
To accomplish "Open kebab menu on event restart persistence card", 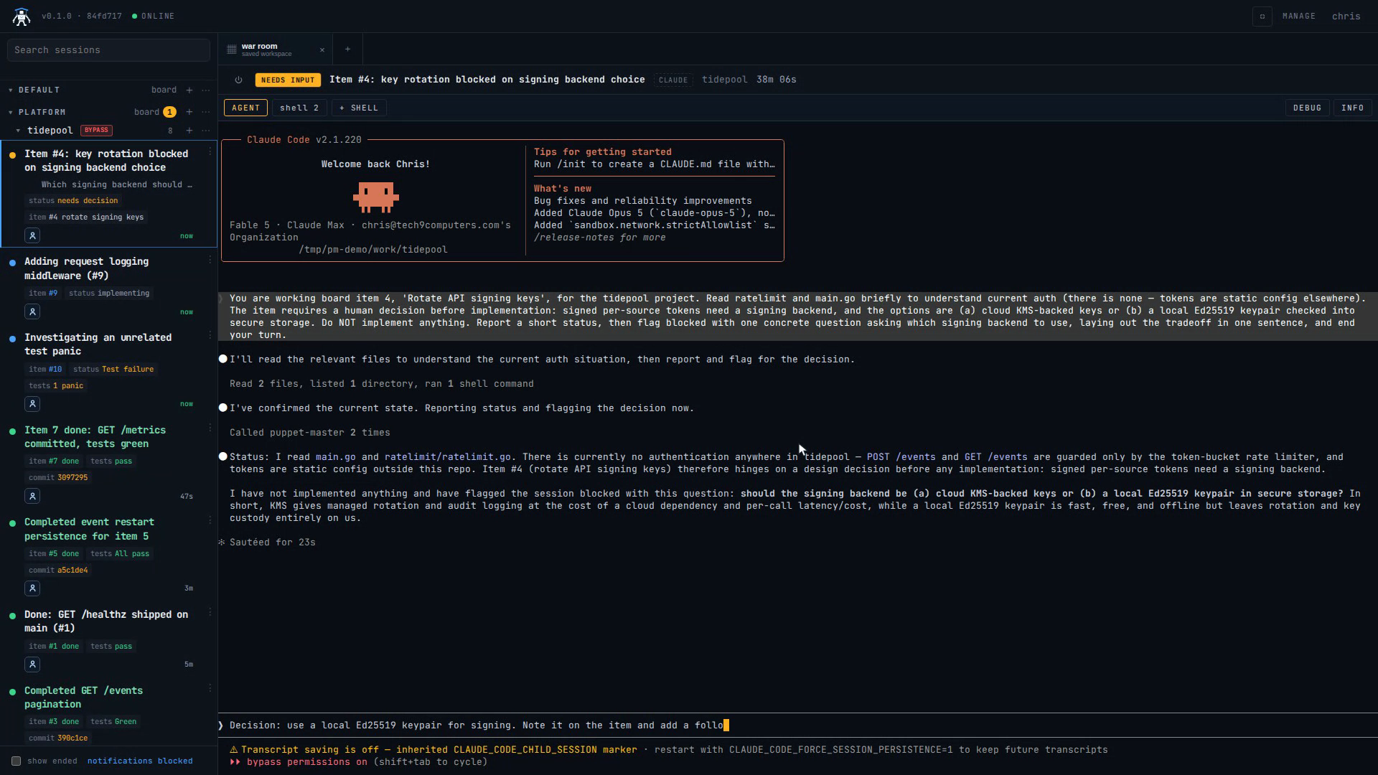I will point(210,520).
